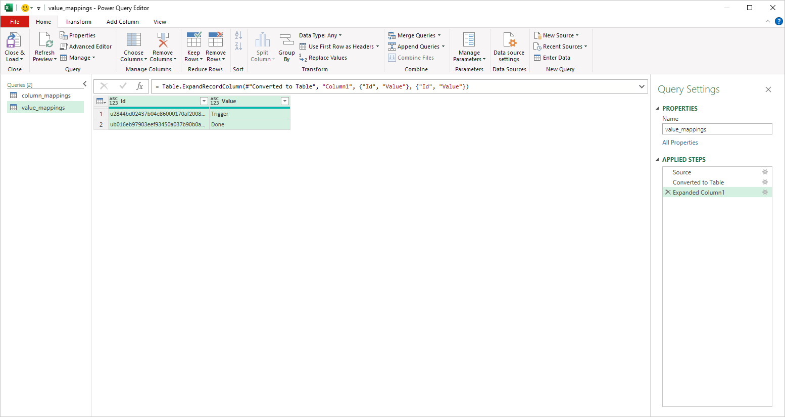
Task: Open the Manage query menu
Action: click(77, 58)
